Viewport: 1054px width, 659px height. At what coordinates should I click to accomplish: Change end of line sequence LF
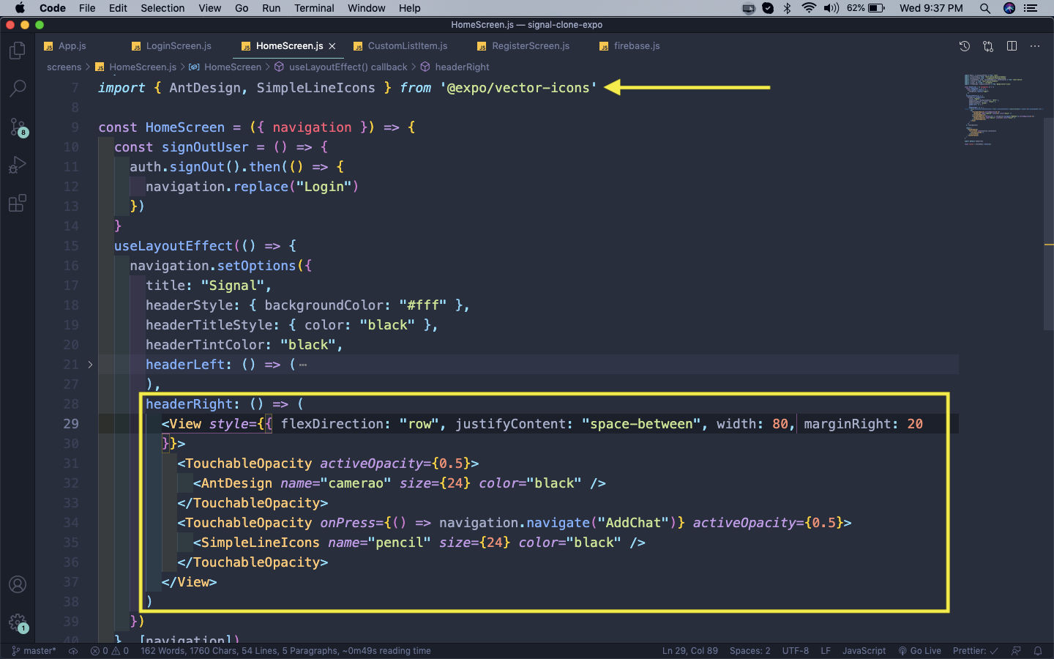[x=826, y=651]
